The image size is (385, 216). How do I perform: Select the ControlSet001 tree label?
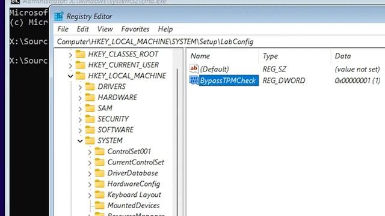129,151
